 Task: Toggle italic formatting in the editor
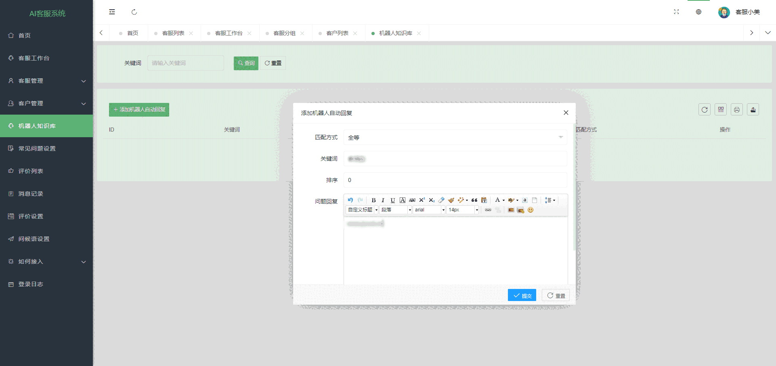click(383, 200)
